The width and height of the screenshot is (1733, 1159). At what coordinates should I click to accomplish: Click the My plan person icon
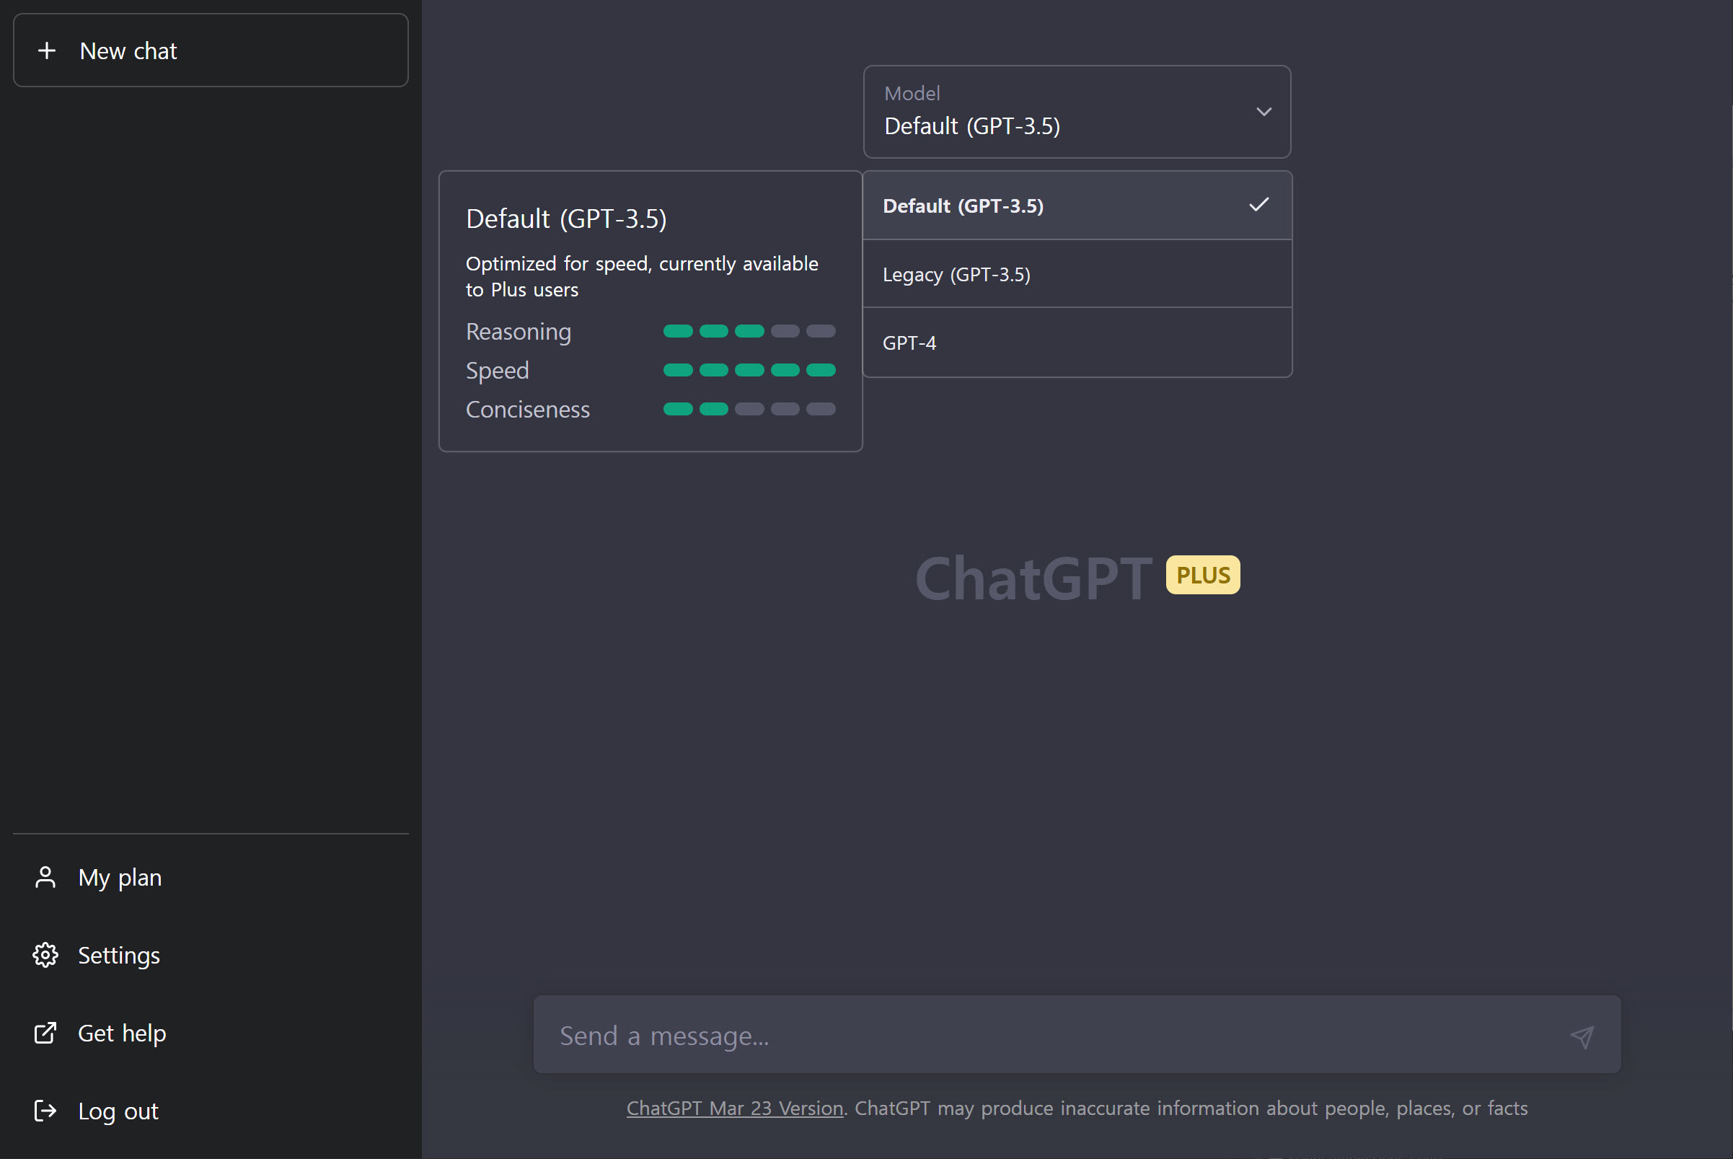[45, 878]
